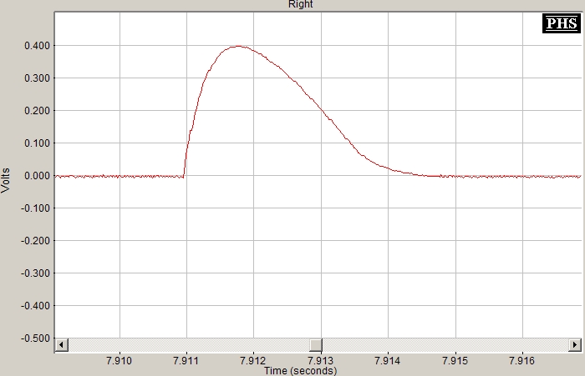The height and width of the screenshot is (376, 585).
Task: Click the scrollbar left arrow button
Action: (62, 344)
